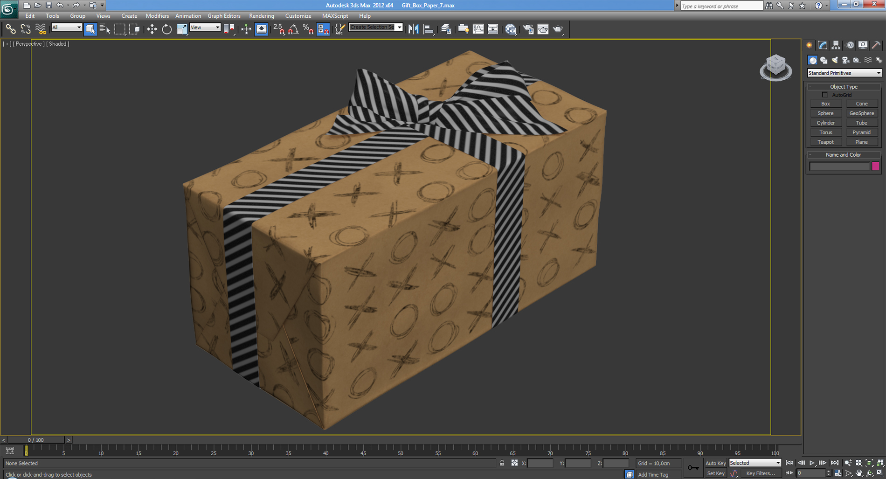
Task: Select the Mirror tool icon
Action: click(x=413, y=29)
